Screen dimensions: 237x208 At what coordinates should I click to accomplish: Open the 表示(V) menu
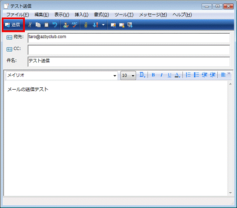[62, 15]
